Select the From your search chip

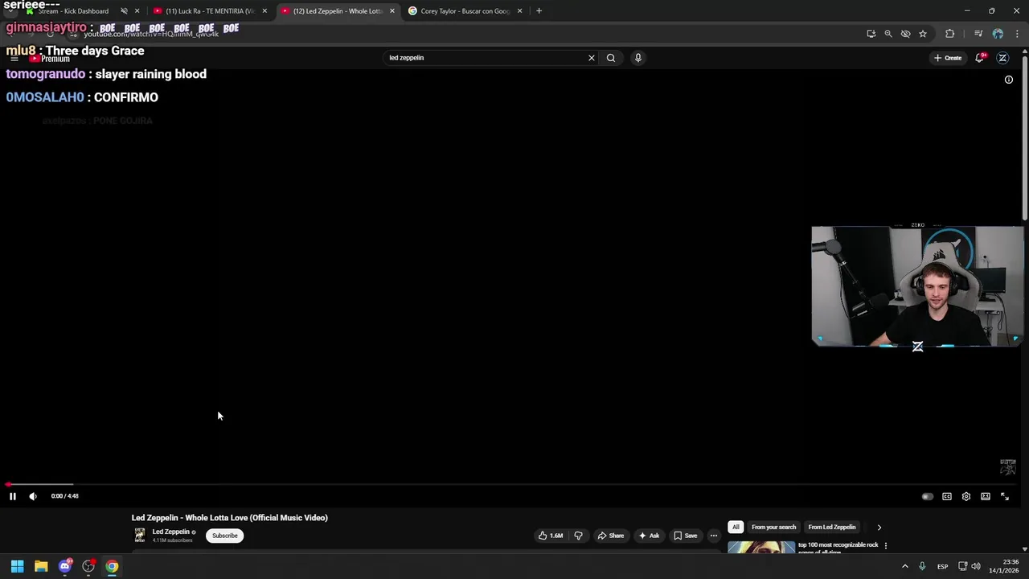773,528
